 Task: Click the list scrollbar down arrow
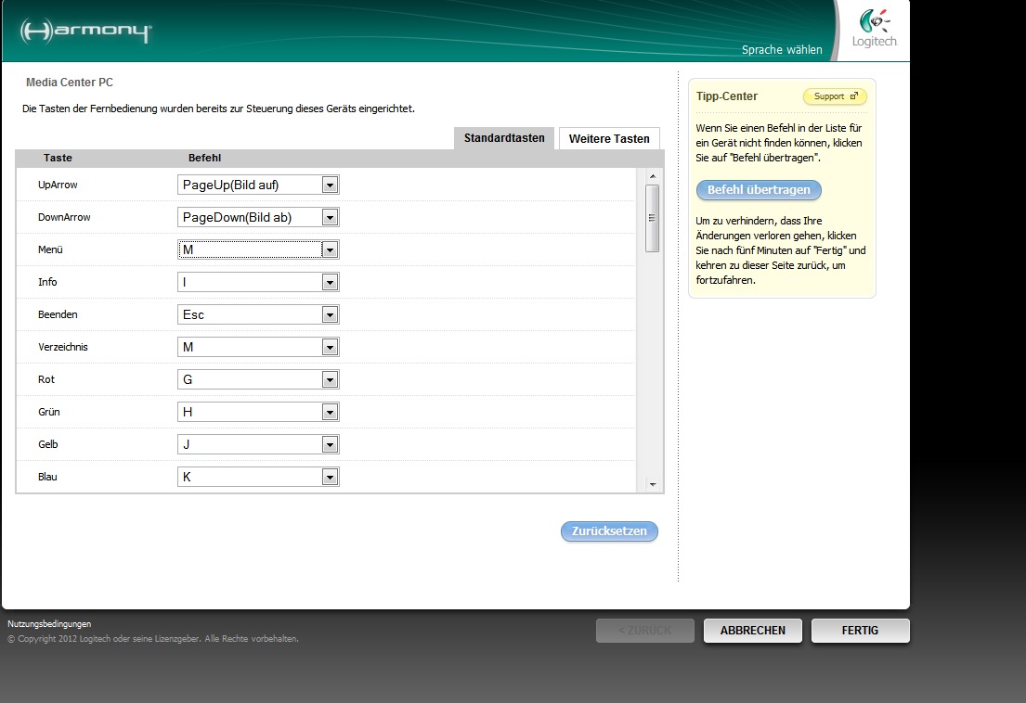coord(653,485)
